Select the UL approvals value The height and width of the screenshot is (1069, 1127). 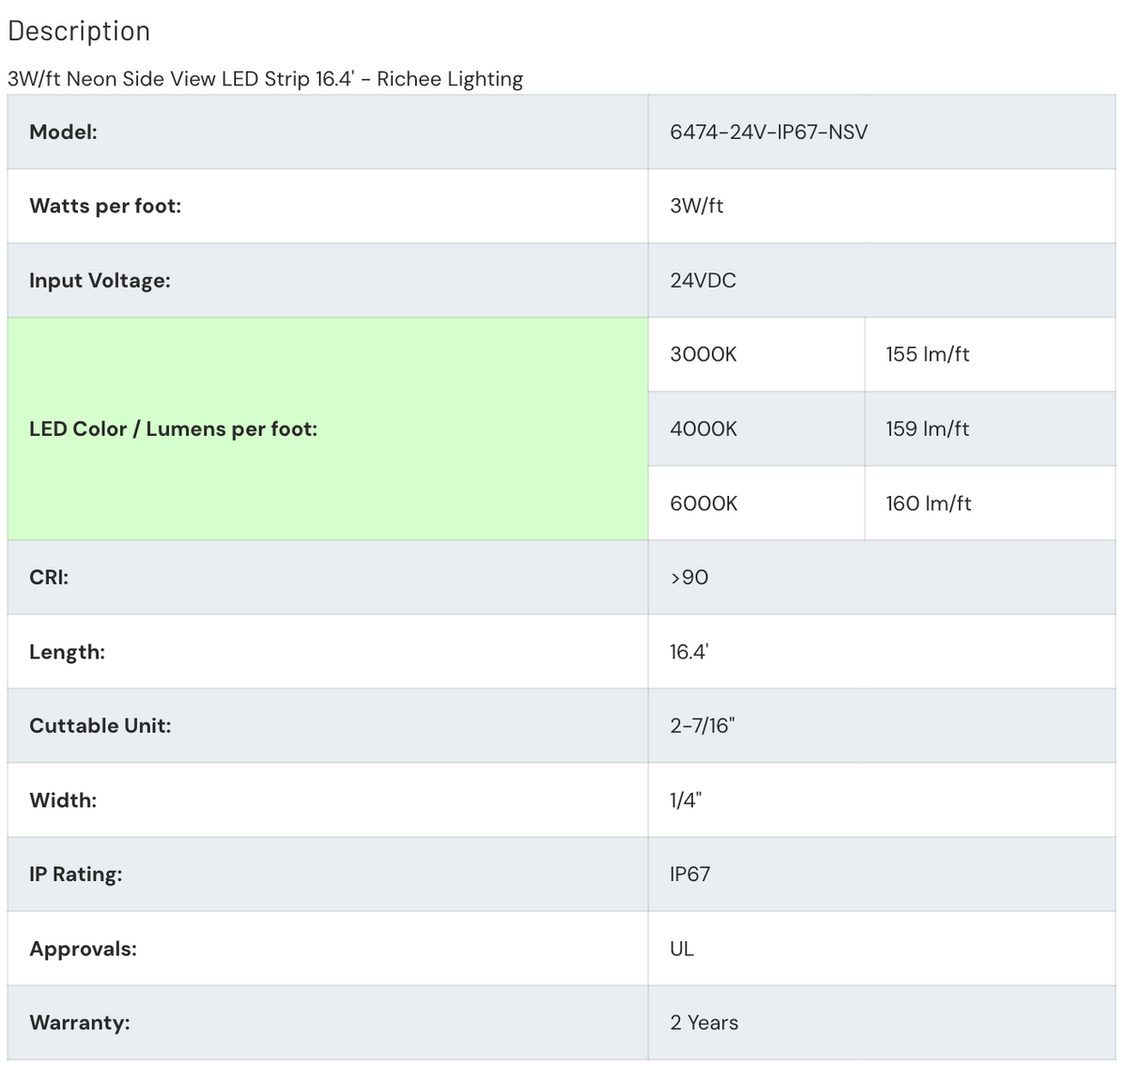[682, 949]
